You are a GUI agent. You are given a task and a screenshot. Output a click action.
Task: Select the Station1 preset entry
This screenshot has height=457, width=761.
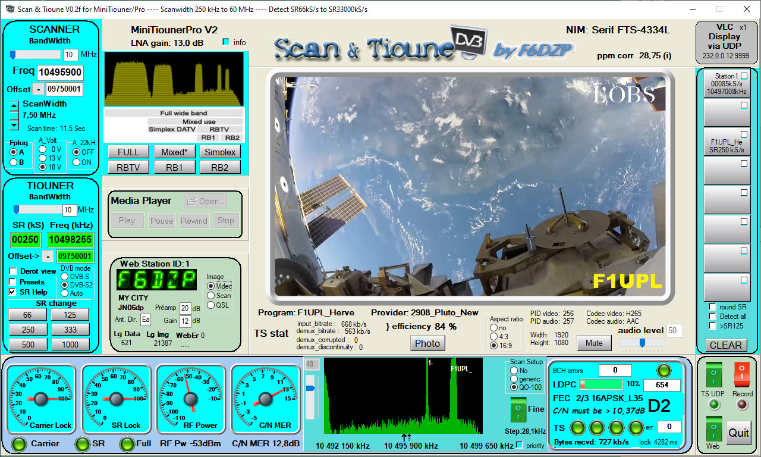(727, 87)
